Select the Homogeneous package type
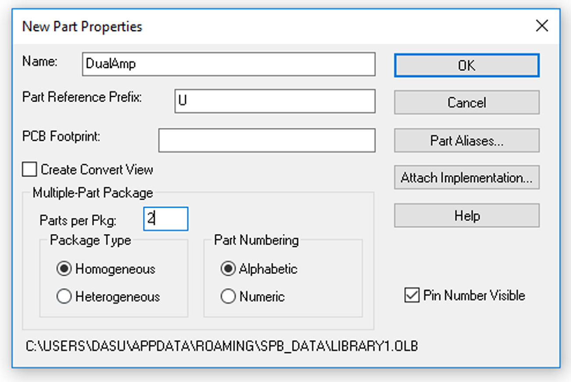The height and width of the screenshot is (382, 571). [x=65, y=269]
